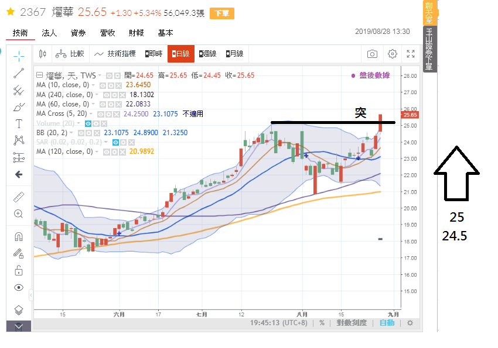Viewport: 498px width, 348px height.
Task: Select the pitchfork drawing tool
Action: click(19, 90)
